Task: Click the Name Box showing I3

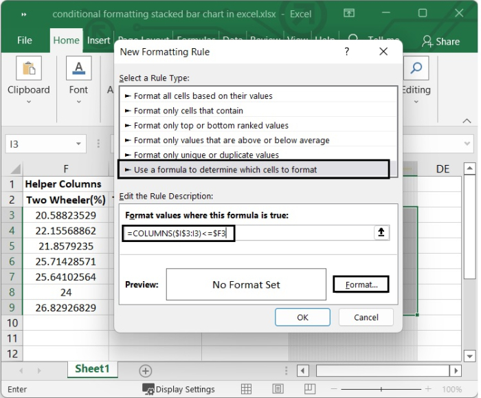Action: click(40, 144)
